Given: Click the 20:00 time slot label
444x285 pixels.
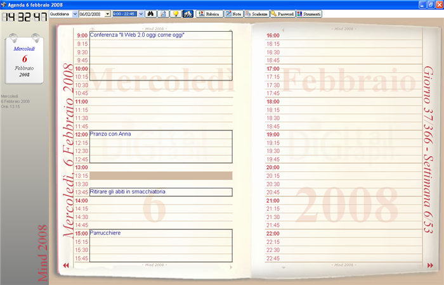Looking at the screenshot, I should [273, 167].
